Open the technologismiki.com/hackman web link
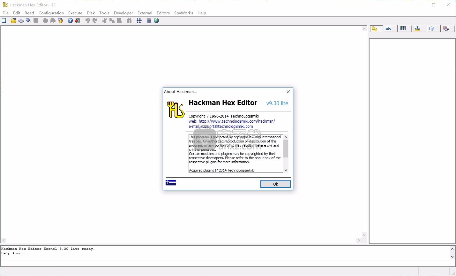This screenshot has width=456, height=276. tap(237, 121)
